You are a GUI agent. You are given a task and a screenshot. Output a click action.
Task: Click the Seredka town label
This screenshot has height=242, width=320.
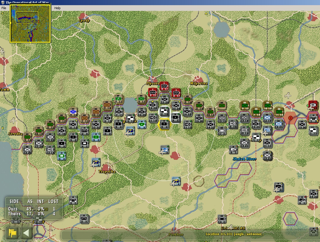point(15,134)
